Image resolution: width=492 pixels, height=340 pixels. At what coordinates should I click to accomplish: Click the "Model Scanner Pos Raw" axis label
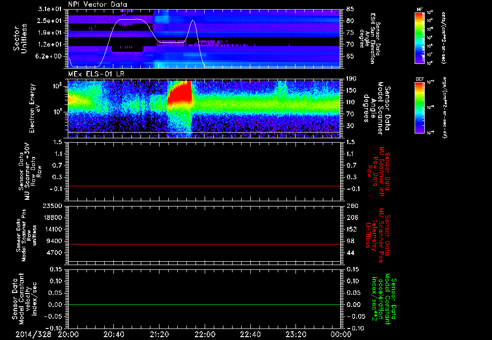[26, 235]
